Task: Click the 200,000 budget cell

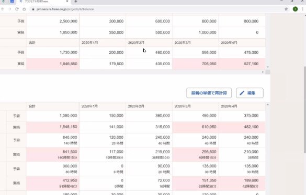Action: pos(103,52)
